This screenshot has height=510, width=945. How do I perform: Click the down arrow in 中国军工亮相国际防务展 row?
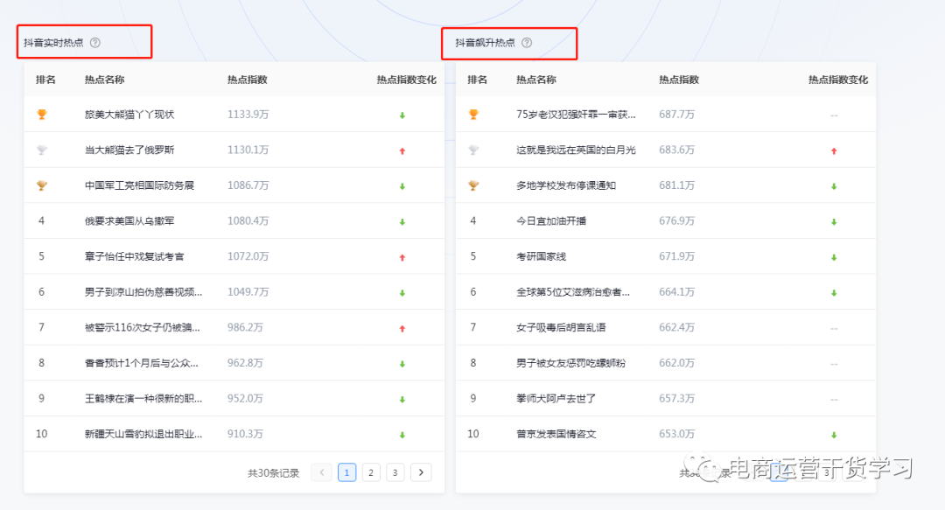(402, 186)
